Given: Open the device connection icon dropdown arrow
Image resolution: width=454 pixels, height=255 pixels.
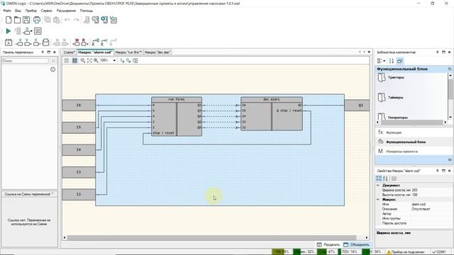Looking at the screenshot, I should tap(31, 31).
